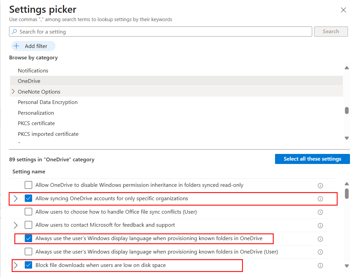This screenshot has height=277, width=358.
Task: Click the magnifier icon in search box
Action: click(x=14, y=32)
